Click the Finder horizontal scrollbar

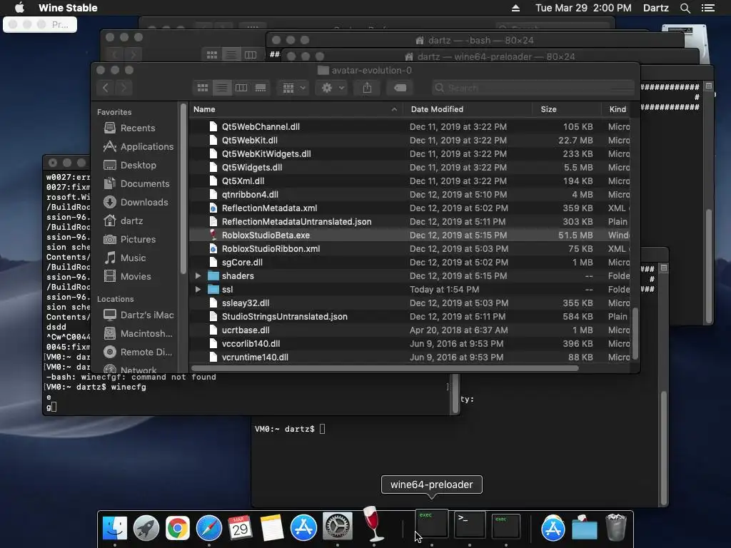click(385, 368)
